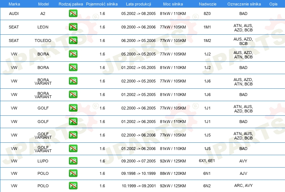Select the A2 model cell
Viewport: 285px width, 192px height.
pyautogui.click(x=43, y=14)
